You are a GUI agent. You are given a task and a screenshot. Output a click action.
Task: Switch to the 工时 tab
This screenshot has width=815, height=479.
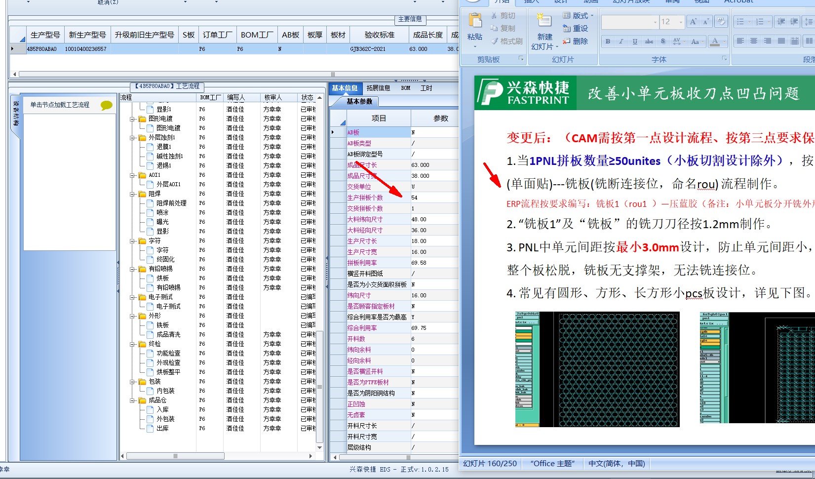coord(426,88)
